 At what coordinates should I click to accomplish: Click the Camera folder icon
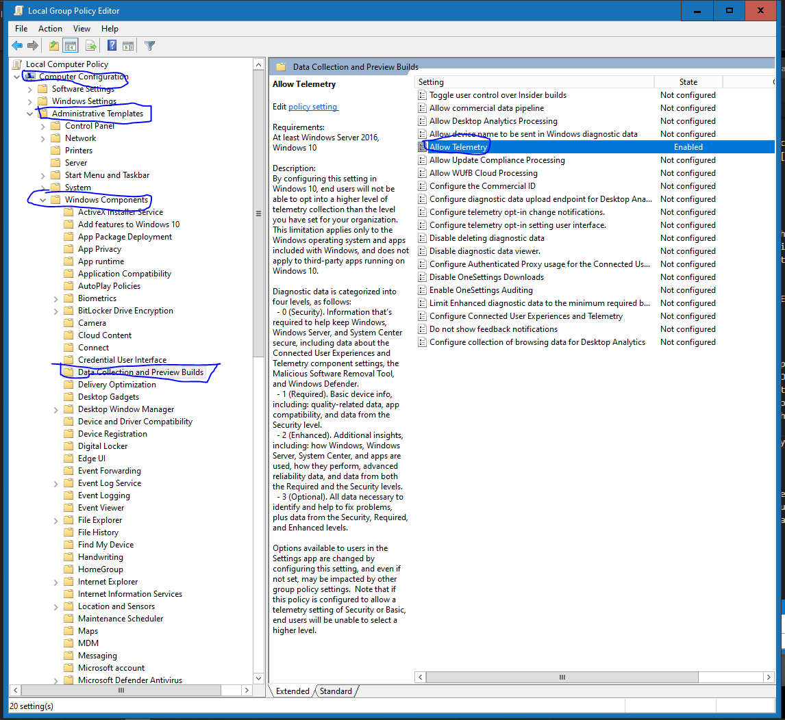pos(68,323)
